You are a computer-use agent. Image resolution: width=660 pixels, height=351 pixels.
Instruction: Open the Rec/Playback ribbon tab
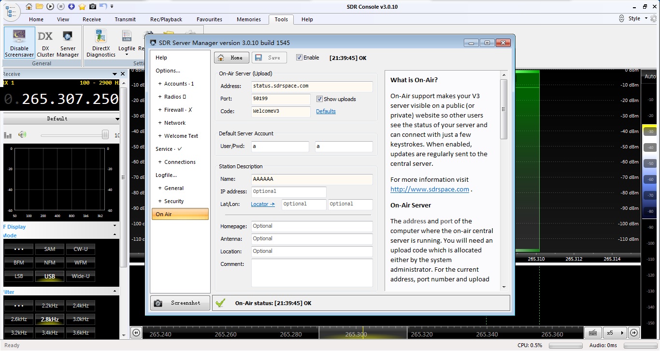click(x=166, y=19)
